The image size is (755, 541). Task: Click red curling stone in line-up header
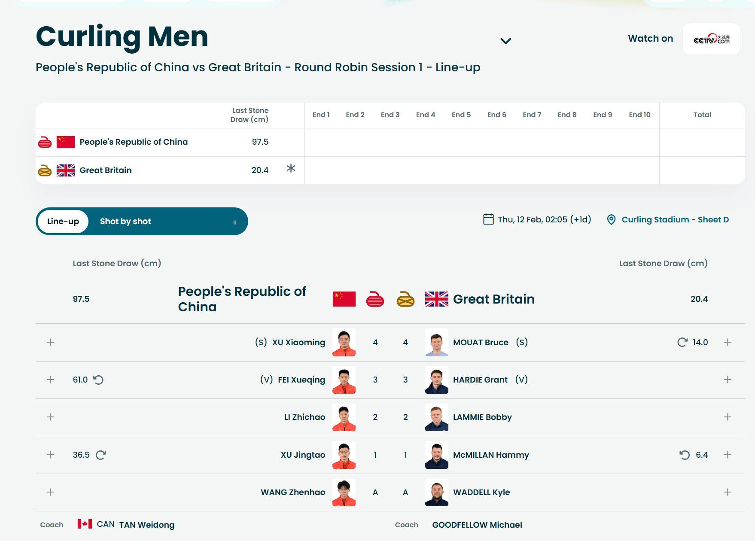point(375,299)
